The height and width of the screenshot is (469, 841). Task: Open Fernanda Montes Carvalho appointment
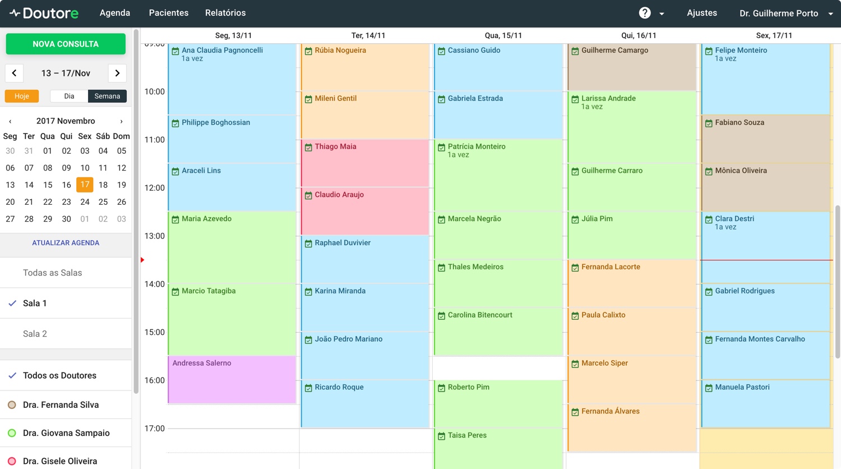coord(765,356)
